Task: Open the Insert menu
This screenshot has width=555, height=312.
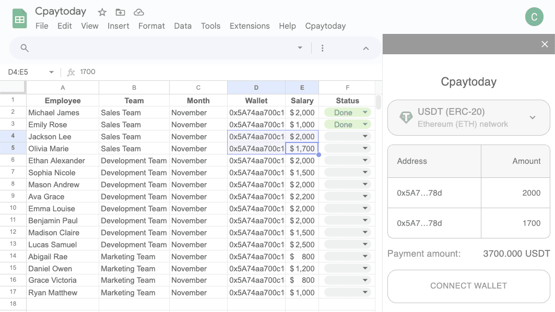Action: pyautogui.click(x=118, y=26)
